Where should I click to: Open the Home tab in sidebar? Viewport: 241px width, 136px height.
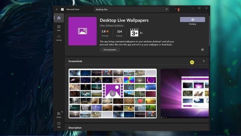point(59,18)
